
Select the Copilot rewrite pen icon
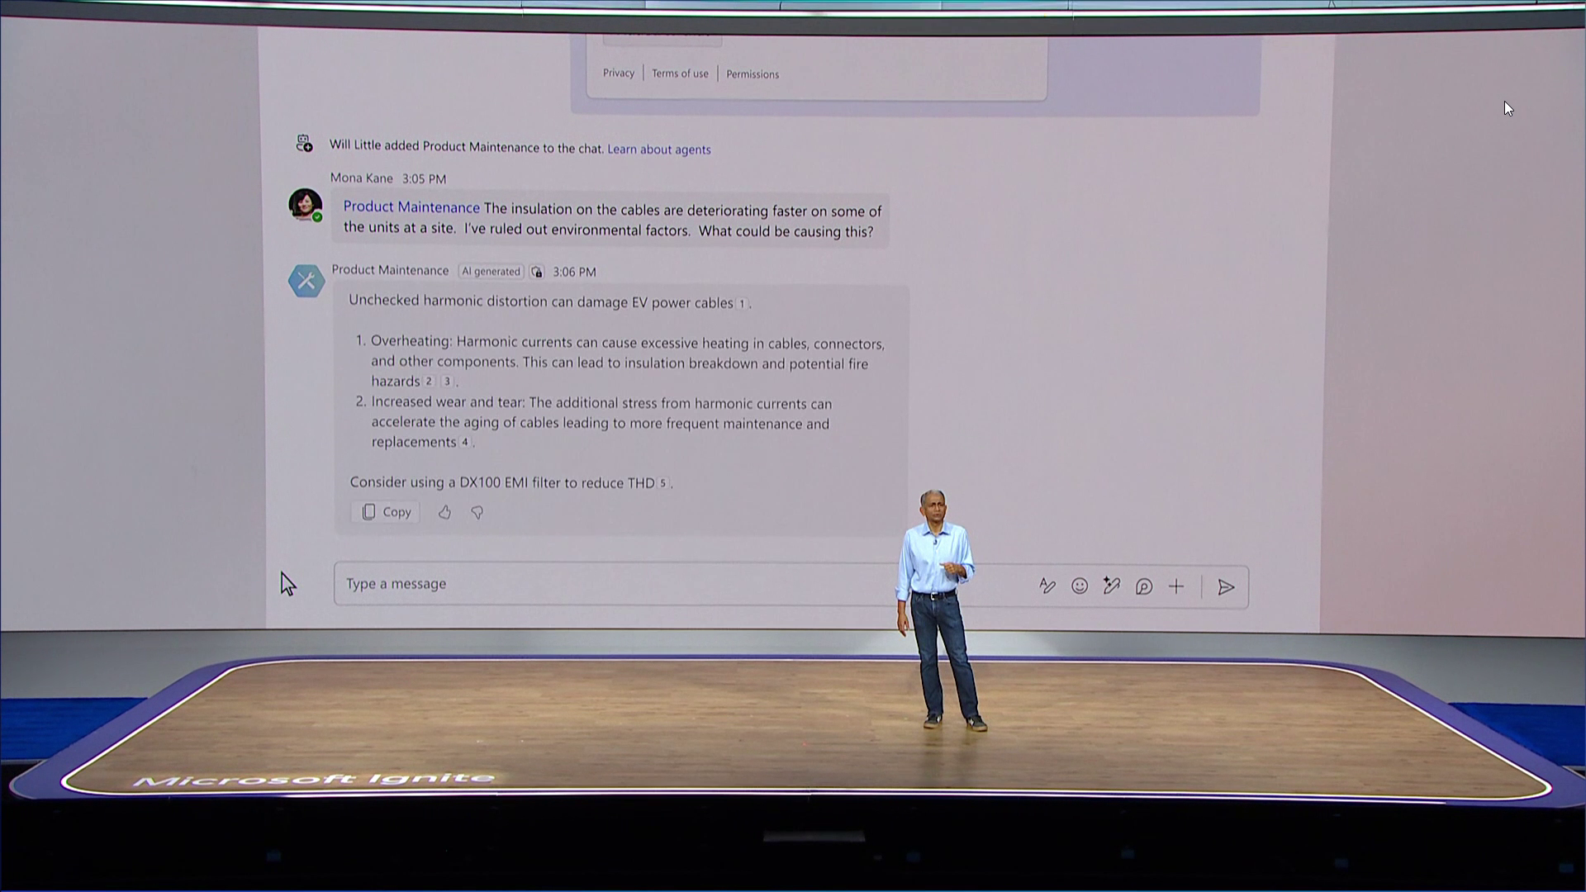point(1111,586)
